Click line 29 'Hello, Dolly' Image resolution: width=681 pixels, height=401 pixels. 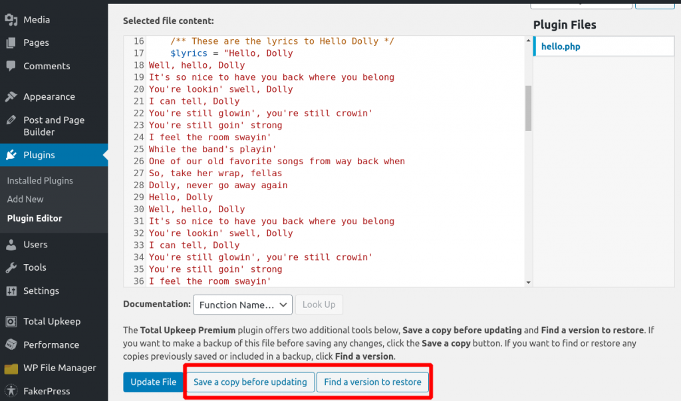point(181,198)
